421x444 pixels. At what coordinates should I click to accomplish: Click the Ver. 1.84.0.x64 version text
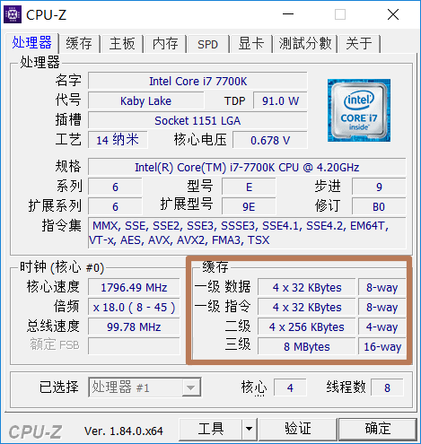click(124, 431)
